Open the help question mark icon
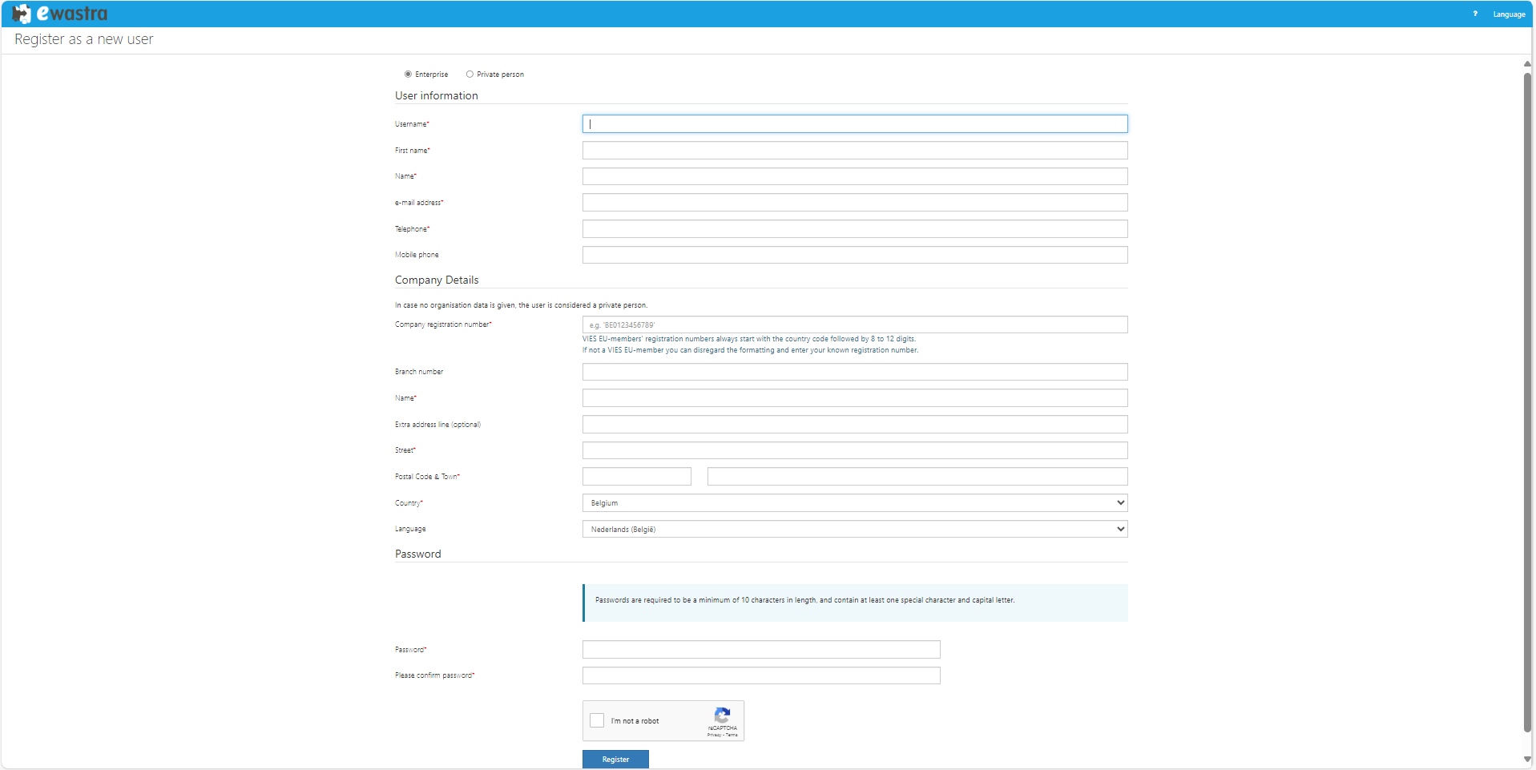Image resolution: width=1536 pixels, height=770 pixels. point(1474,14)
